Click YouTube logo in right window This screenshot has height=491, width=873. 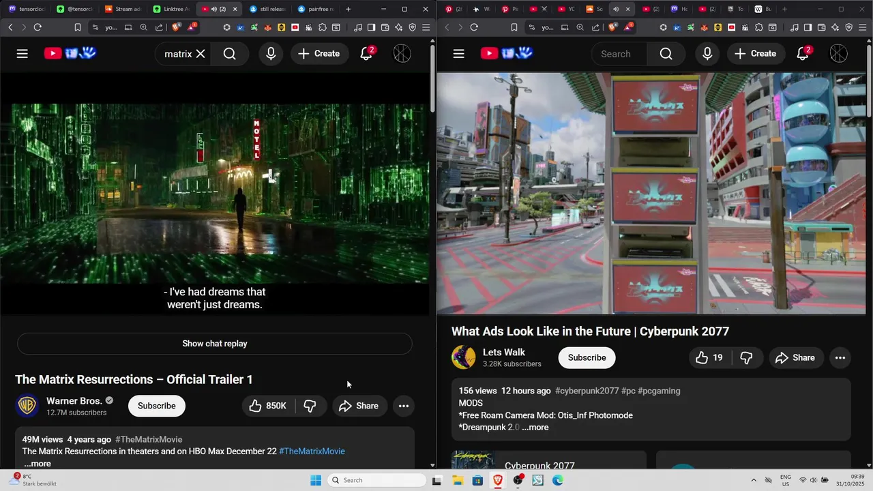507,53
